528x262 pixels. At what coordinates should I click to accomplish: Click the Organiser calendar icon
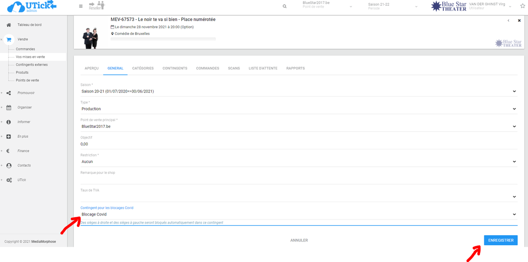[9, 107]
